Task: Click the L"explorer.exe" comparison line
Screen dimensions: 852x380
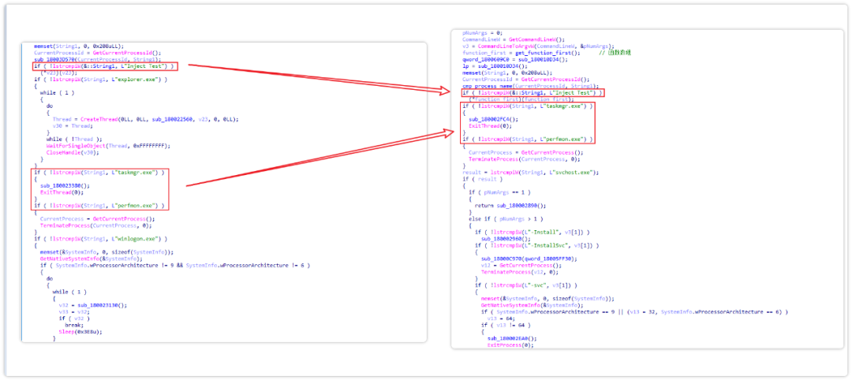Action: click(100, 80)
